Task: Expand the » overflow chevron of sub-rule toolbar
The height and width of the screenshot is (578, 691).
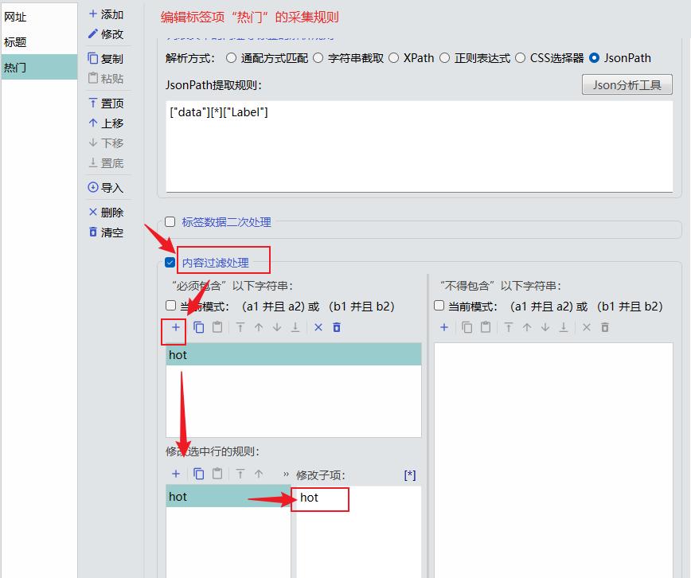Action: [x=286, y=475]
